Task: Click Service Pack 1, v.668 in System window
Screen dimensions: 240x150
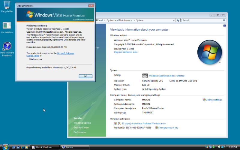Action: (x=124, y=49)
